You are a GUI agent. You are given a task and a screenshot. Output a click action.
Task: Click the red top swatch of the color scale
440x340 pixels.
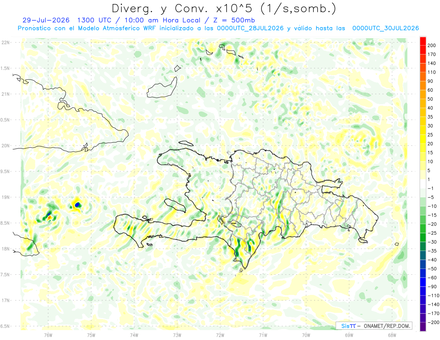[x=423, y=41]
